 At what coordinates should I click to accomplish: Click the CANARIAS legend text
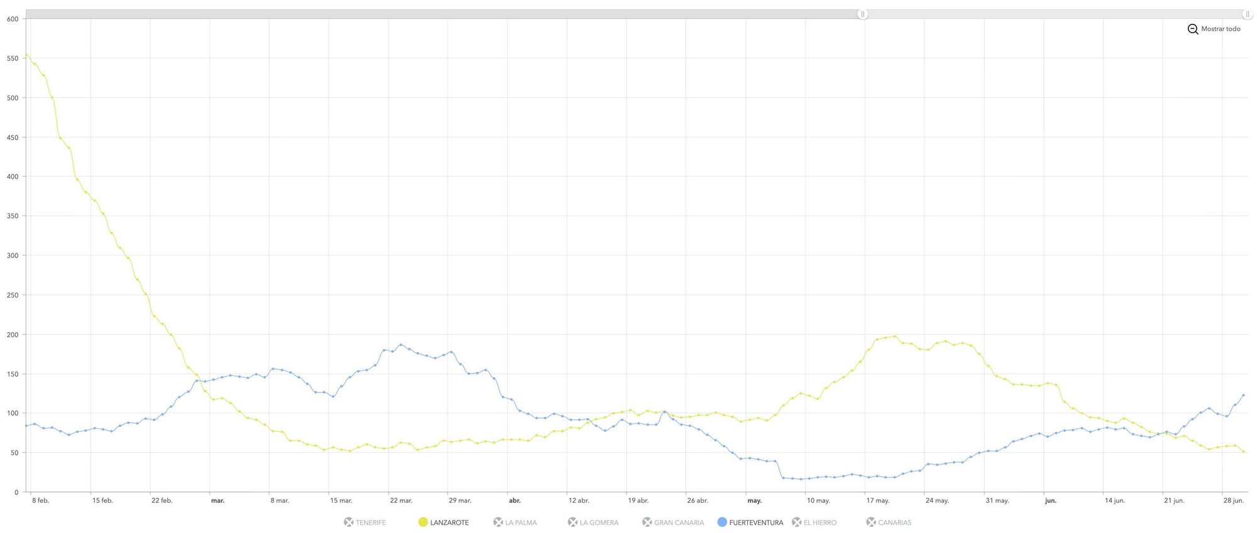(x=894, y=522)
